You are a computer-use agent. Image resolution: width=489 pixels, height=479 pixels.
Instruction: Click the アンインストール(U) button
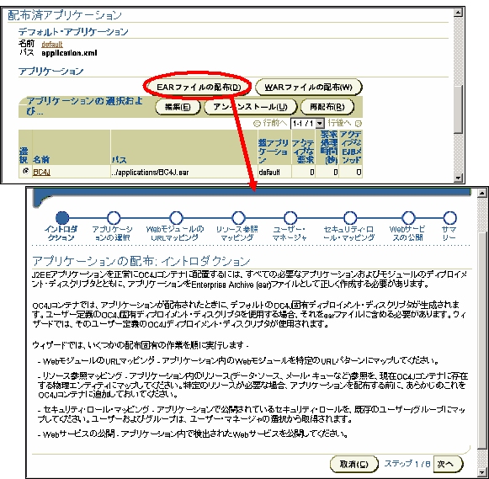coord(250,107)
